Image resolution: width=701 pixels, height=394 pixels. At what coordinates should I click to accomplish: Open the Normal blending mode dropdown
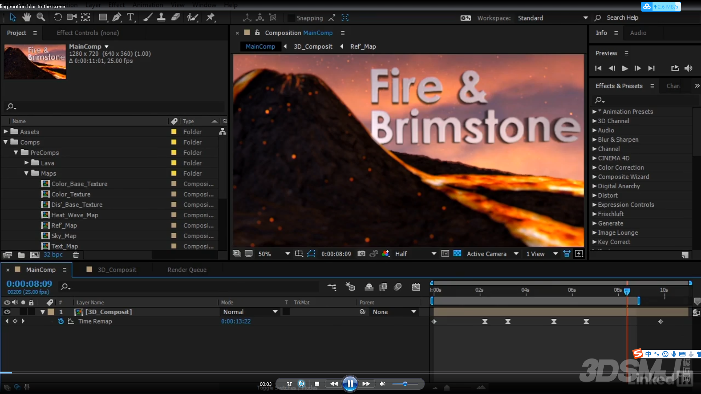[250, 312]
